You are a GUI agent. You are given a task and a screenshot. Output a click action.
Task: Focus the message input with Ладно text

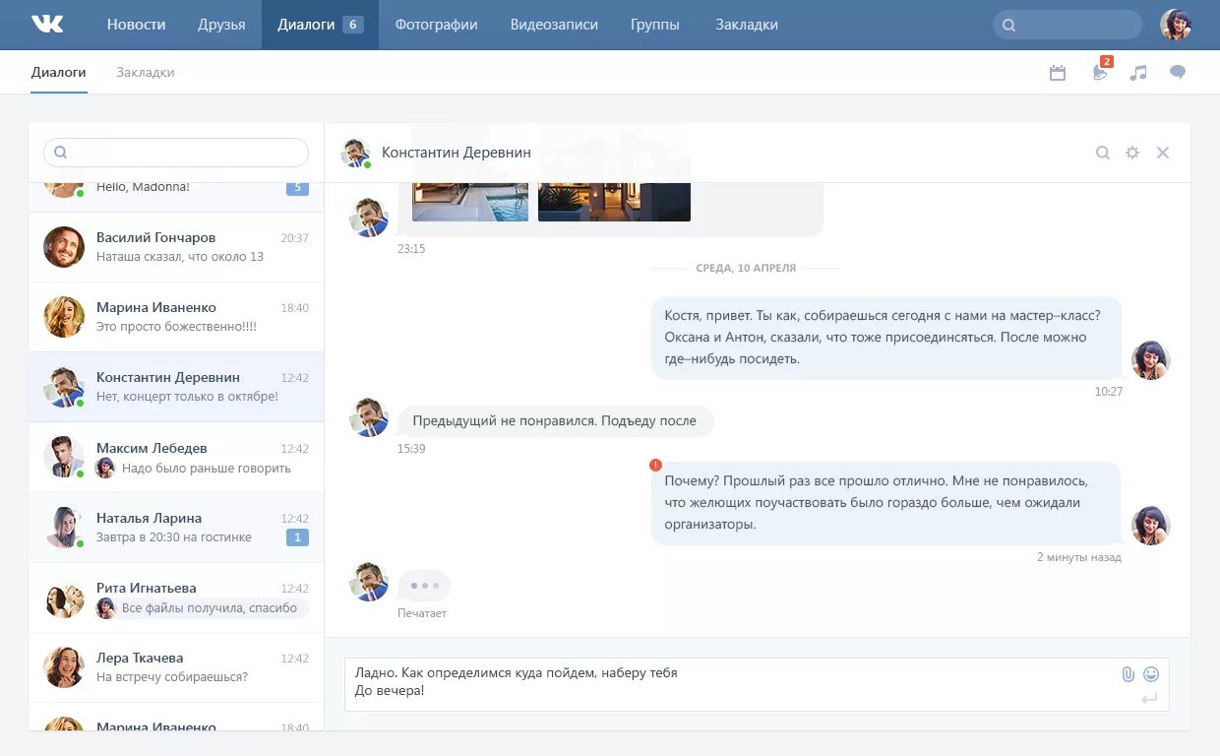(x=758, y=684)
